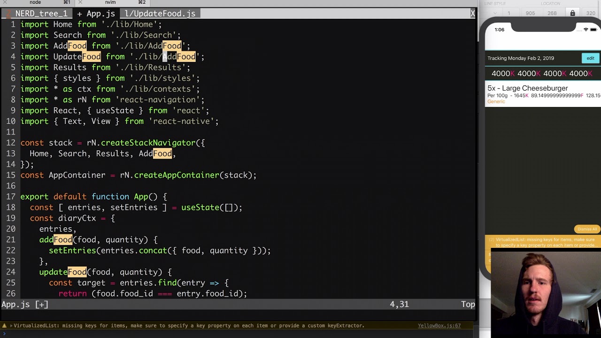Click 'entries.concat' on line 22
Viewport: 601px width, 338px height.
coord(134,251)
